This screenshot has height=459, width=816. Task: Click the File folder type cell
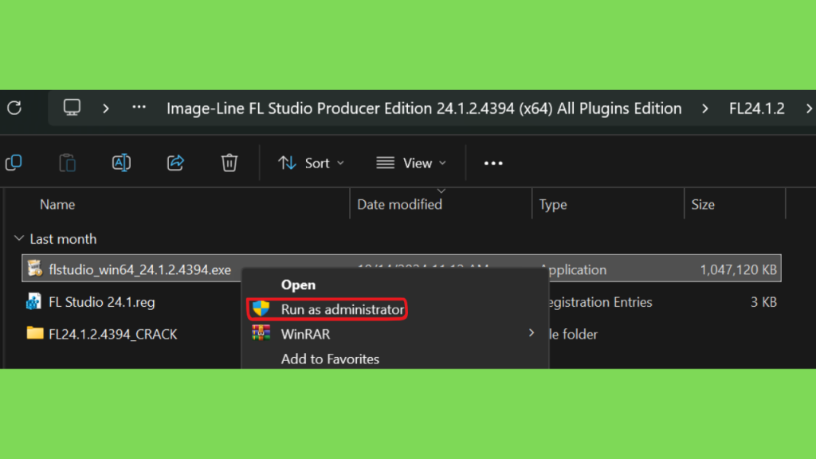coord(573,334)
